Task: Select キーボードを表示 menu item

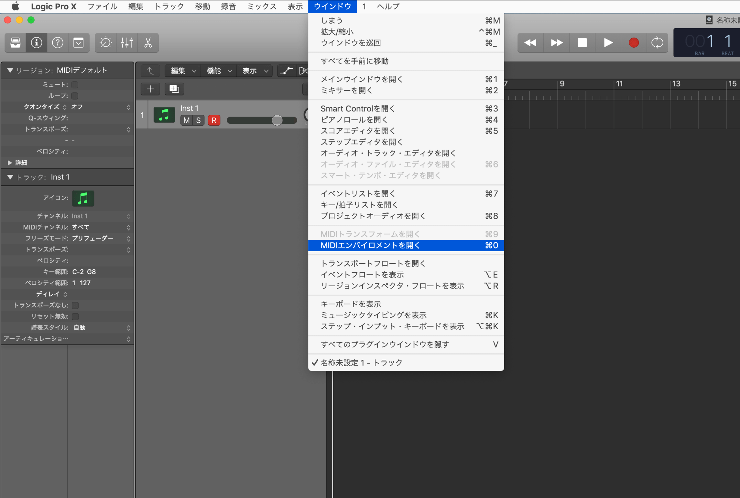Action: tap(406, 304)
